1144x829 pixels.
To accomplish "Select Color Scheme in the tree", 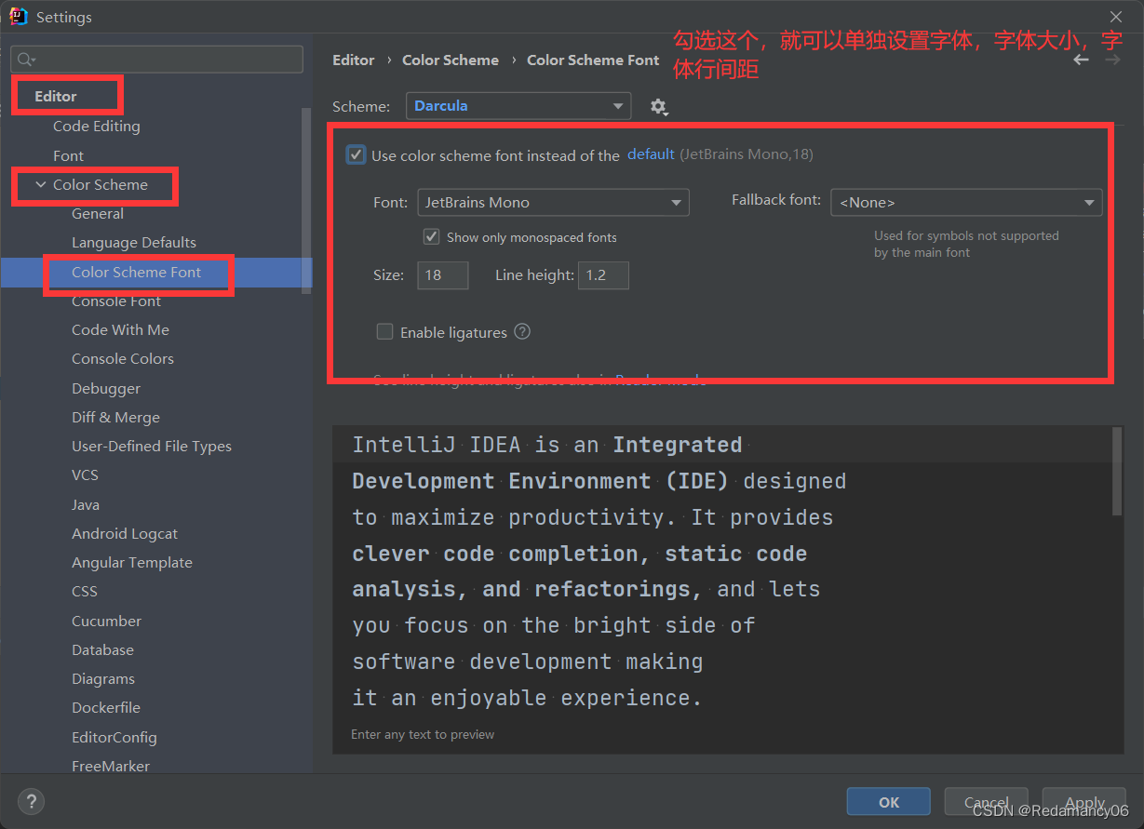I will (x=101, y=184).
